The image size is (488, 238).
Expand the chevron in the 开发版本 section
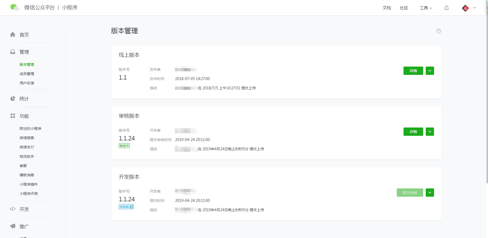[430, 192]
